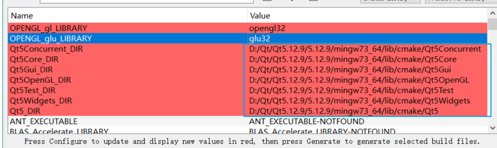Click the scrollbar up arrow of the cache list
497x148 pixels.
click(x=492, y=14)
